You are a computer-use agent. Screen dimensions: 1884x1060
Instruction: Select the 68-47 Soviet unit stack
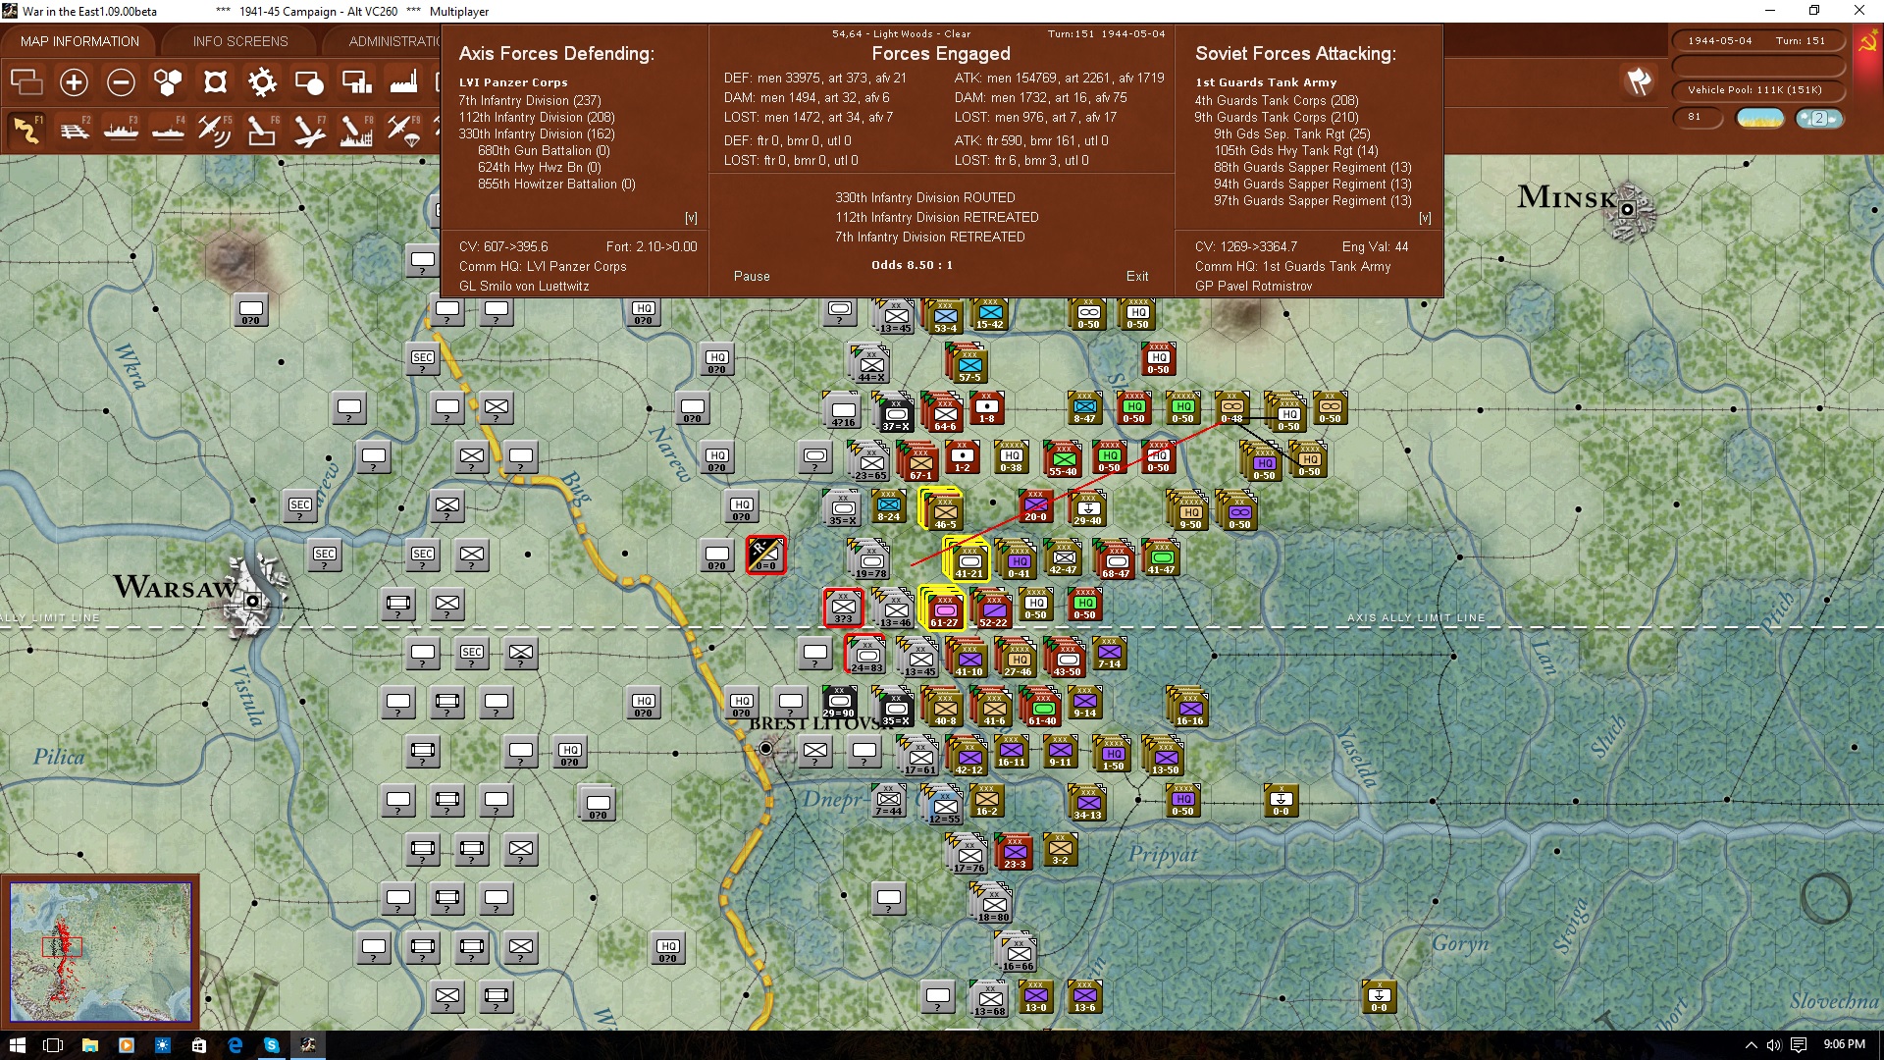tap(1115, 559)
